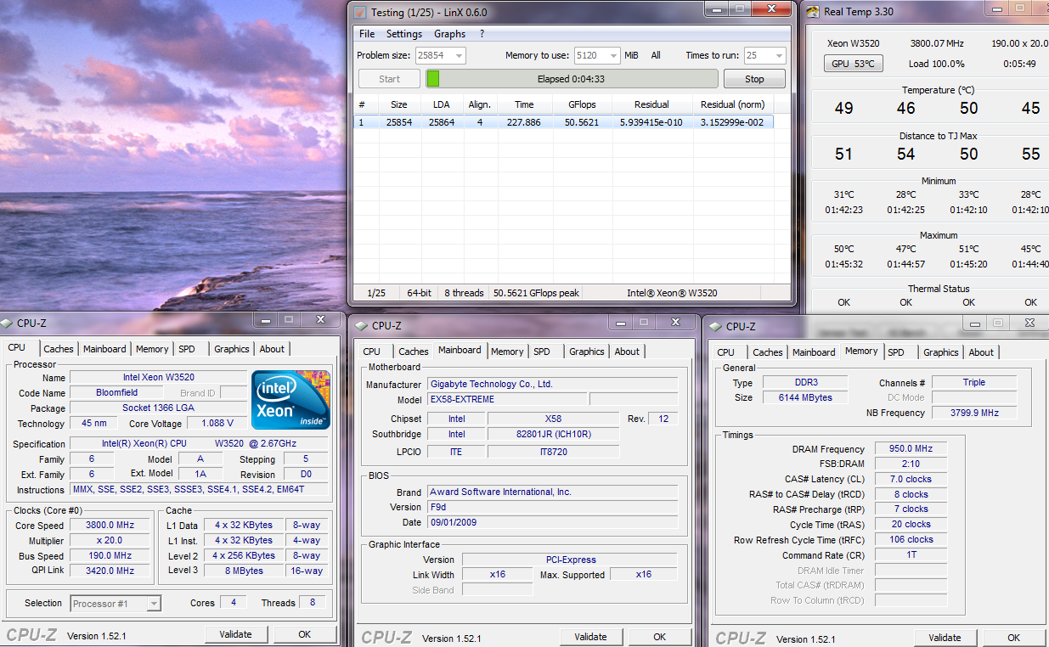Click the Real Temp title bar icon
This screenshot has width=1049, height=647.
812,12
